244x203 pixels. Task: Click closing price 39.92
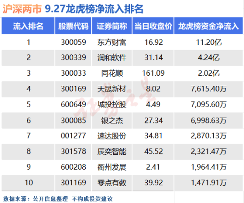point(154,183)
